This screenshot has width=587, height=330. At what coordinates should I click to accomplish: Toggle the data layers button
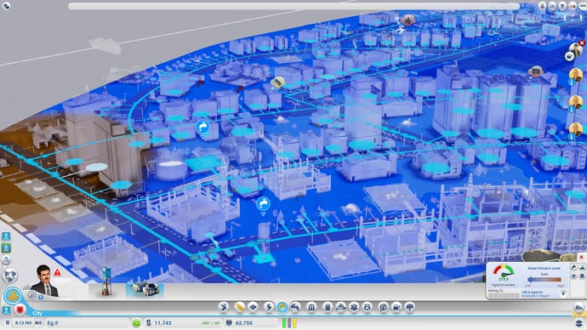[x=579, y=322]
